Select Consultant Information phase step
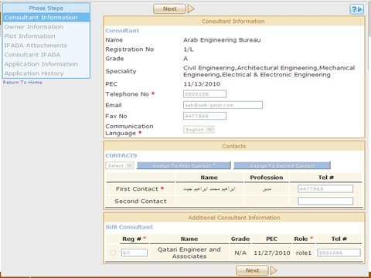The image size is (371, 278). pos(46,18)
